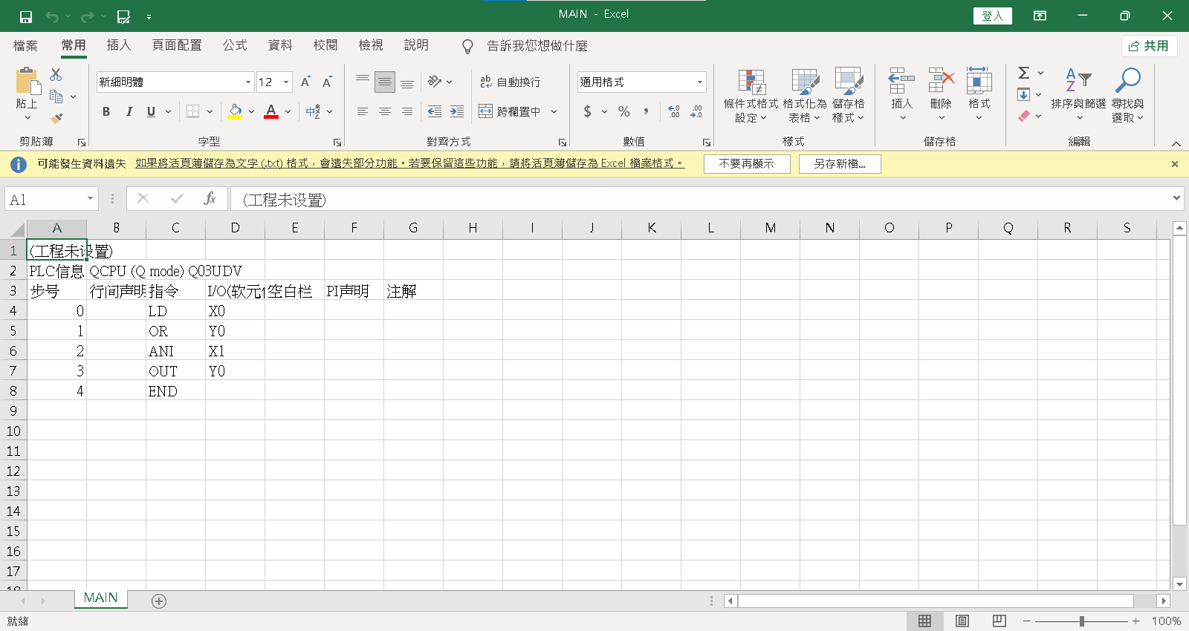The height and width of the screenshot is (631, 1189).
Task: Click the AutoSum sigma icon
Action: click(x=1024, y=73)
